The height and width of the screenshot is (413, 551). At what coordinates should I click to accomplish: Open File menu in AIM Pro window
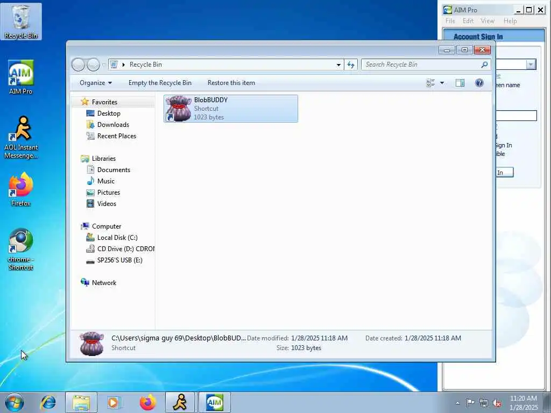pyautogui.click(x=450, y=21)
